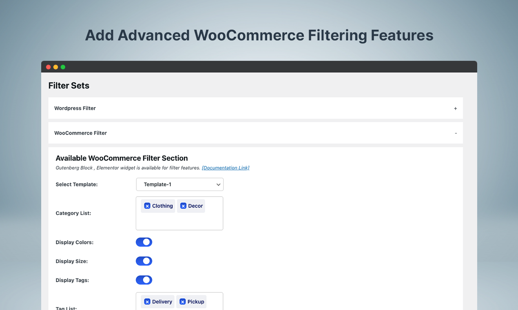
Task: Click the Clothing tag text
Action: (x=162, y=206)
